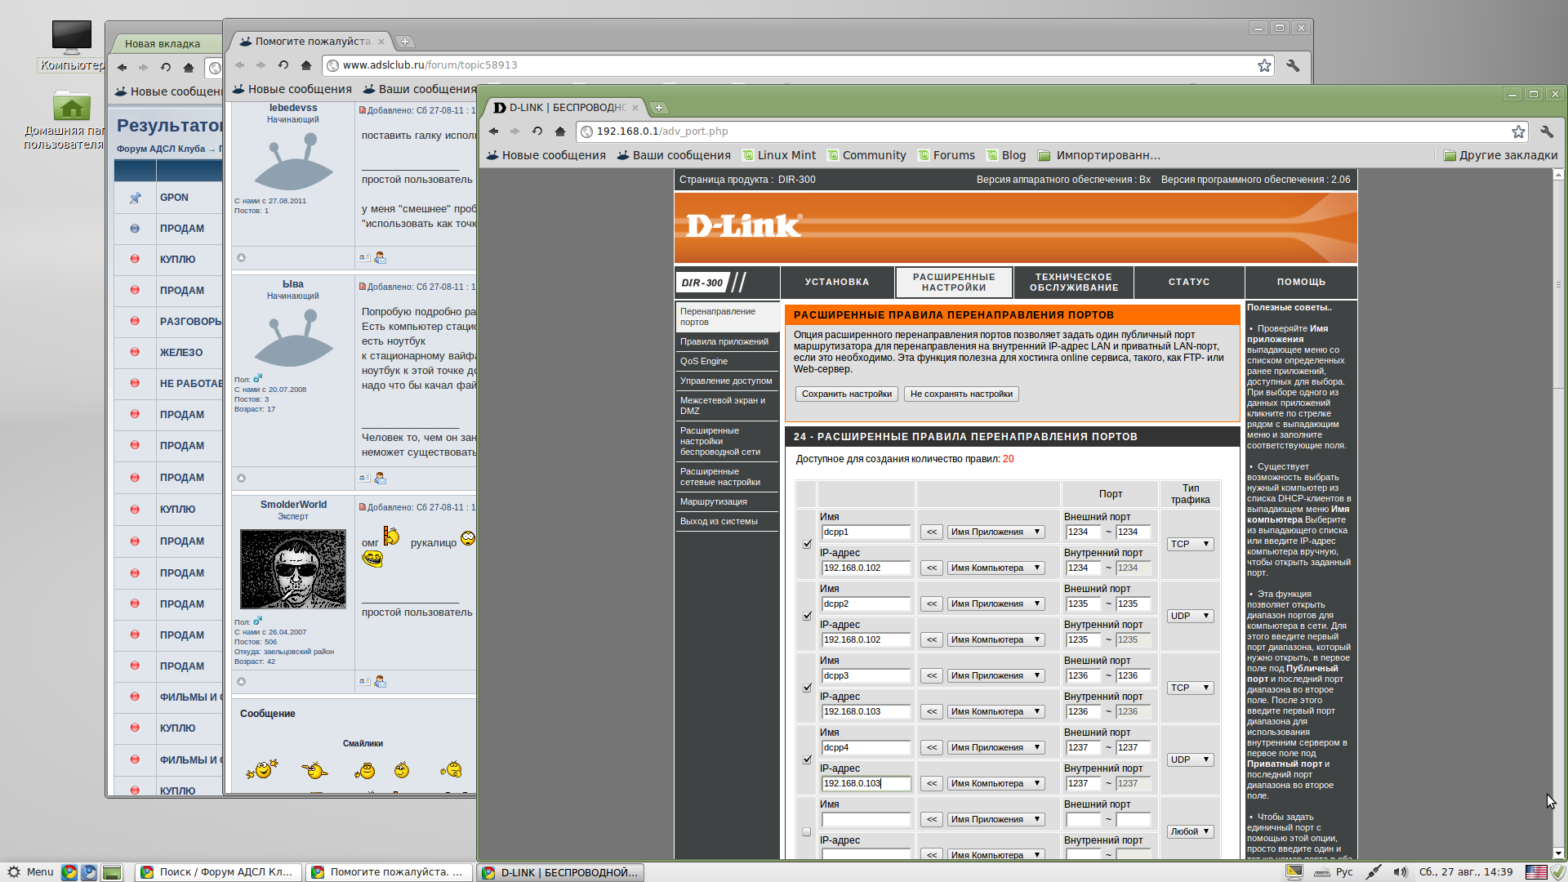Open Linux Mint bookmark in D-Link window
Screen dimensions: 1568x882
click(779, 155)
